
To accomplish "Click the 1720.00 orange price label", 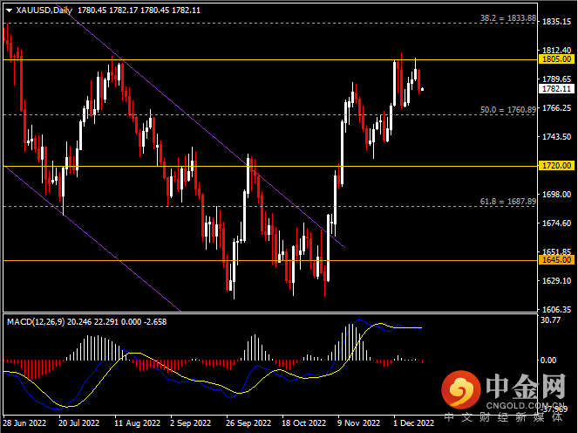I will (556, 165).
